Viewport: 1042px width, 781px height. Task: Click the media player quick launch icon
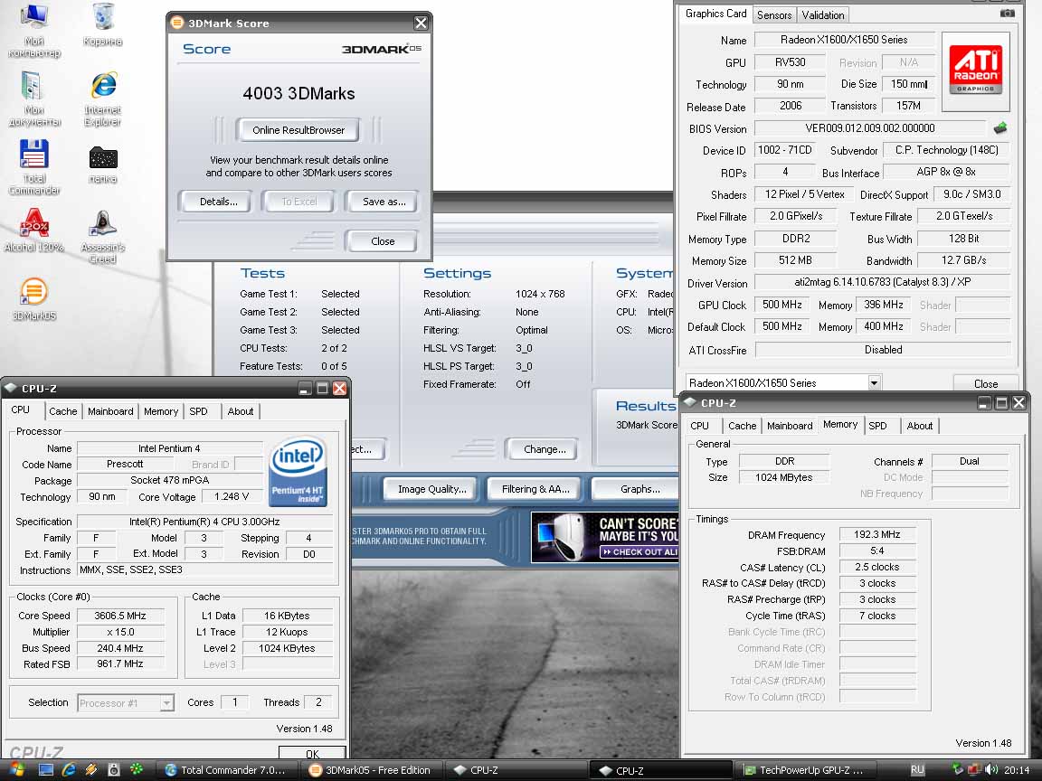coord(114,770)
